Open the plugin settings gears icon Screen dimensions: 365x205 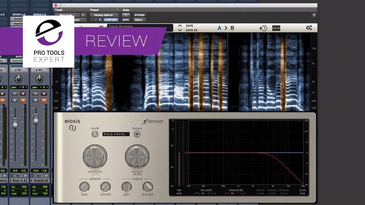[309, 28]
